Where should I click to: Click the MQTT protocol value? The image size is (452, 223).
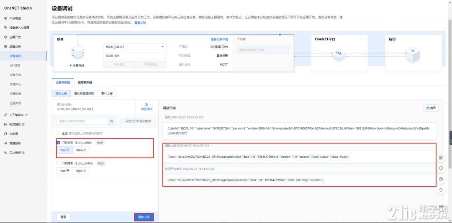click(x=223, y=64)
